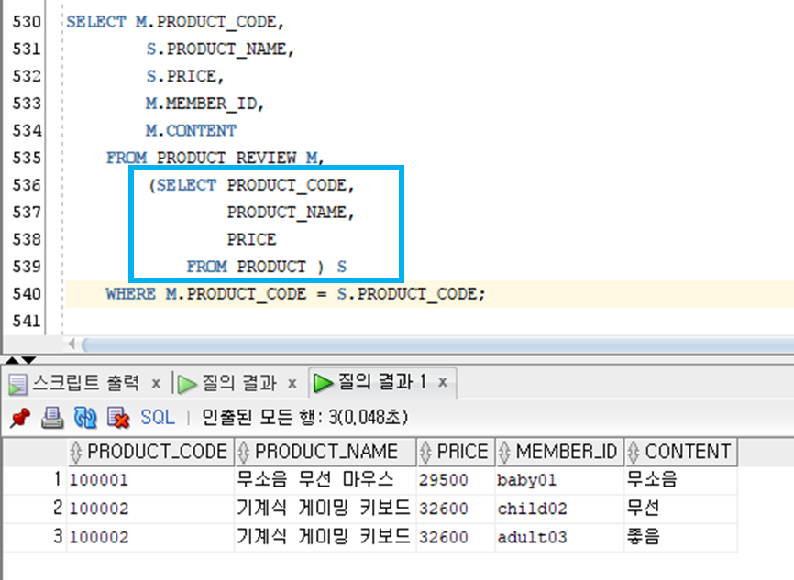Place cursor on FROM PRODUCT ) S line

(267, 267)
